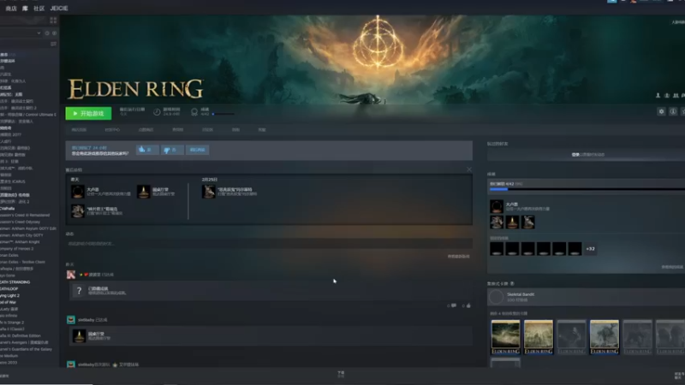
Task: Click the achievements ribbon icon under banner
Action: [x=194, y=112]
